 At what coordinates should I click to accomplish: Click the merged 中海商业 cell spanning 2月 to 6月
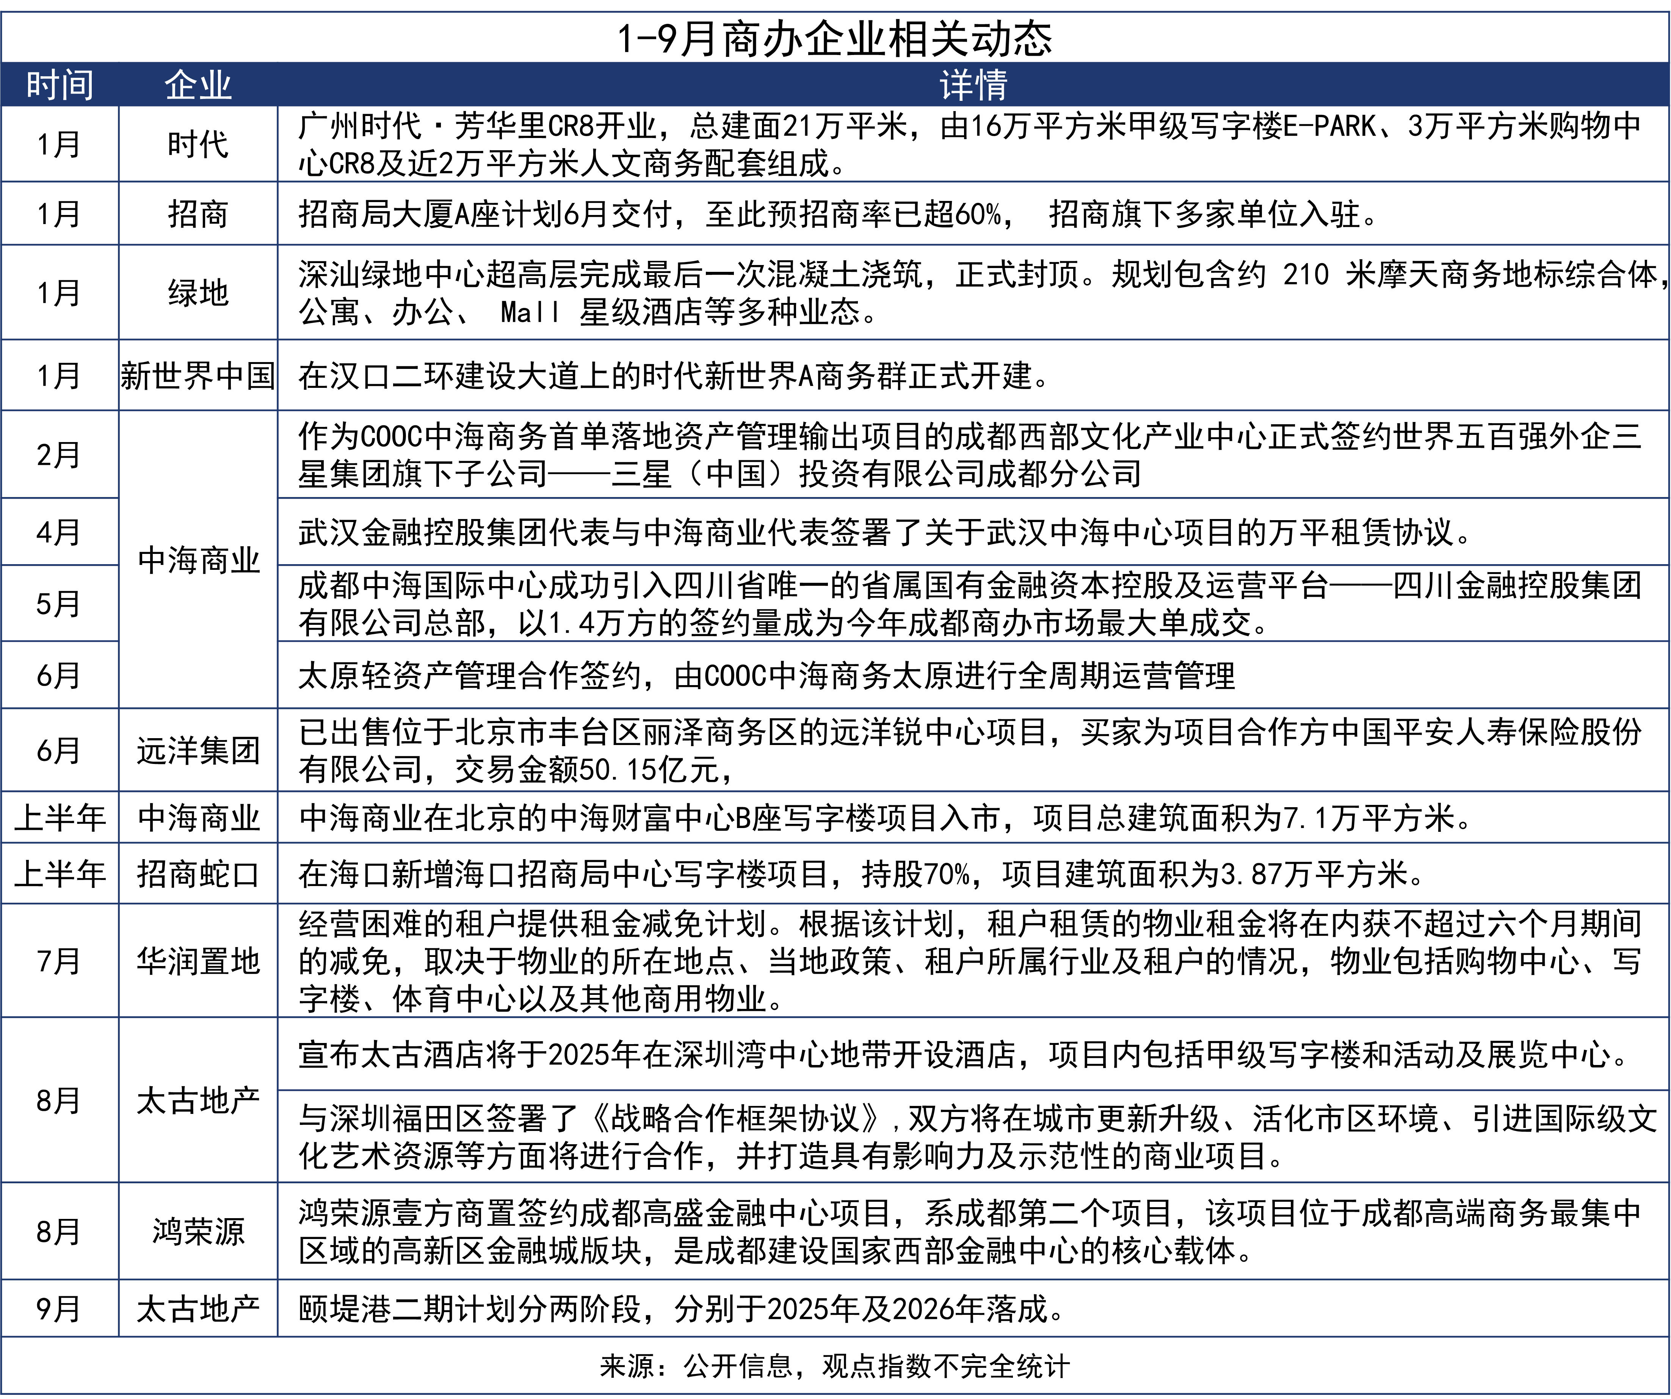coord(198,560)
